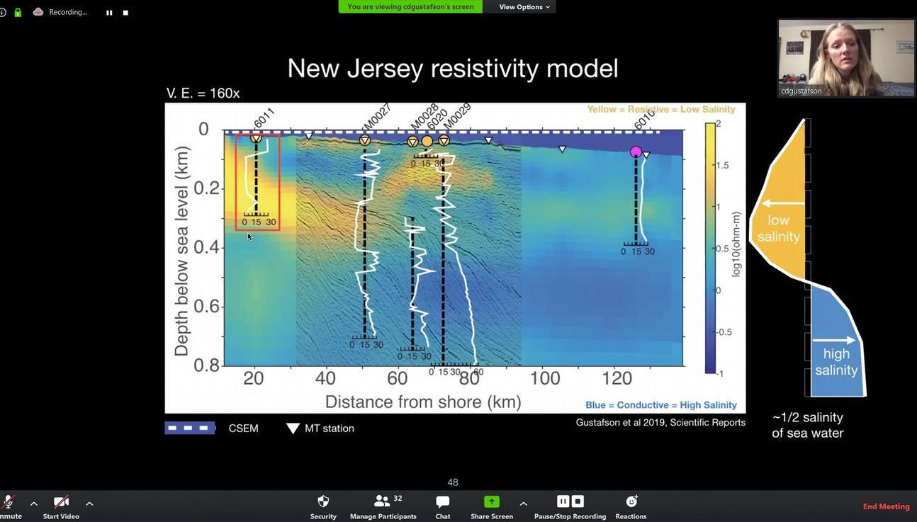The height and width of the screenshot is (522, 917).
Task: Expand video options arrow beside Start Video
Action: click(89, 504)
